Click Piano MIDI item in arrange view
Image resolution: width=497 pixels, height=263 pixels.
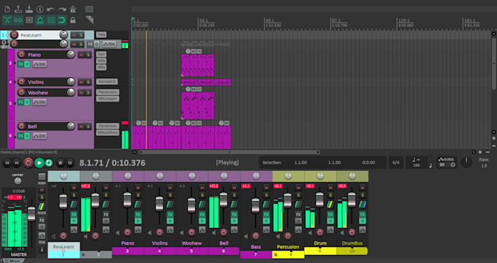pos(198,65)
